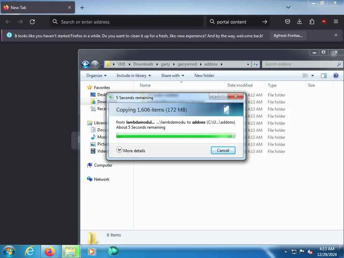Viewport: 344px width, 258px height.
Task: Click Firefox back arrow
Action: [8, 22]
